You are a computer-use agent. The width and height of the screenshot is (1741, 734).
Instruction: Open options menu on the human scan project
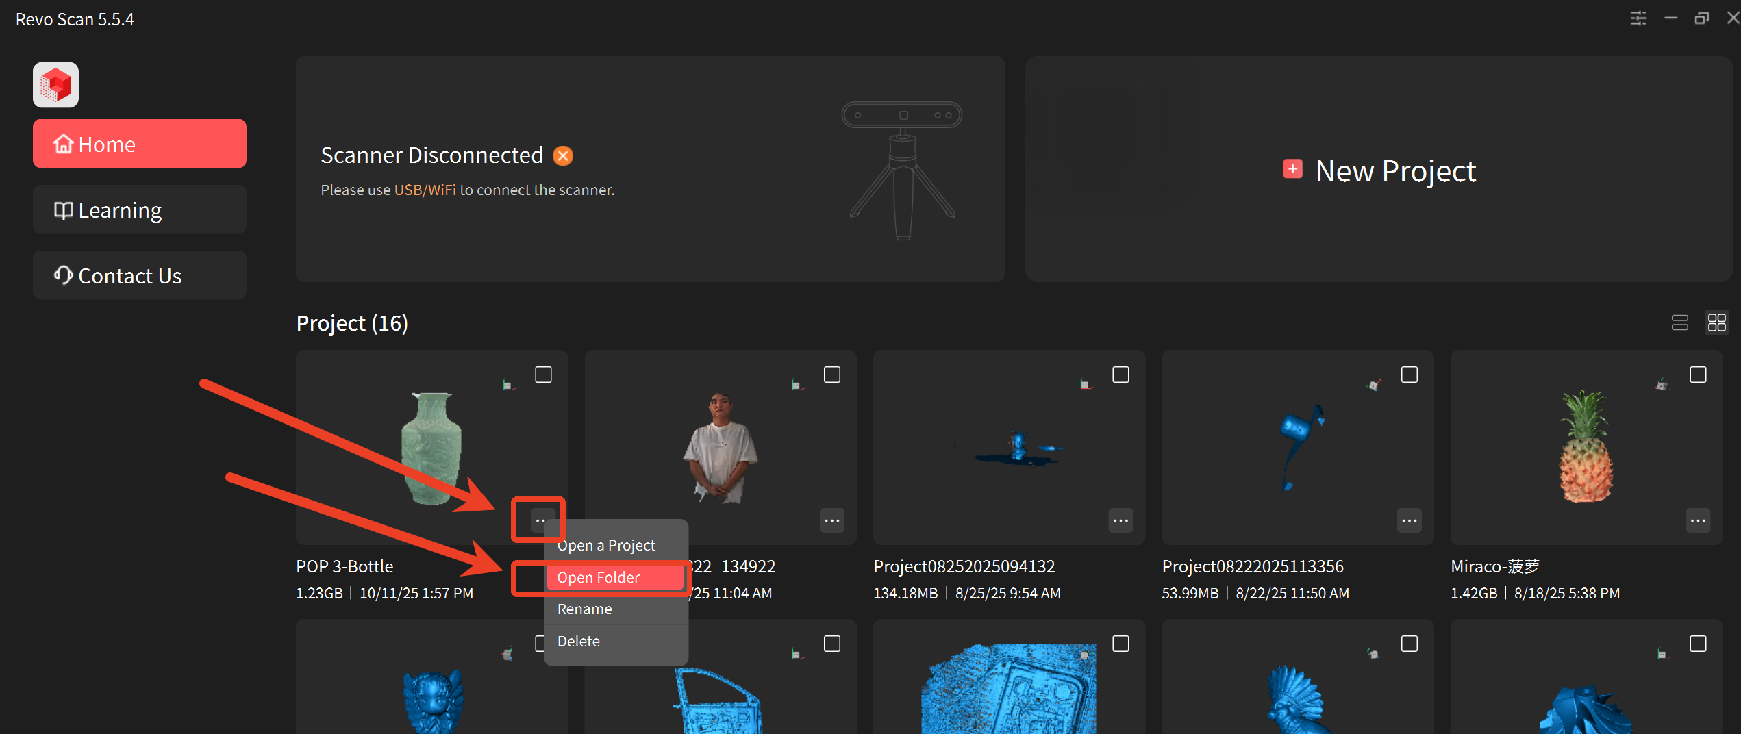(x=831, y=520)
